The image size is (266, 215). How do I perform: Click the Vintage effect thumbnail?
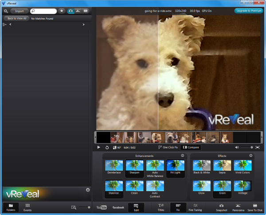coord(243,186)
